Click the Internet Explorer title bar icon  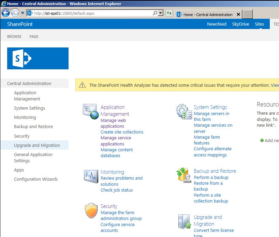3,3
